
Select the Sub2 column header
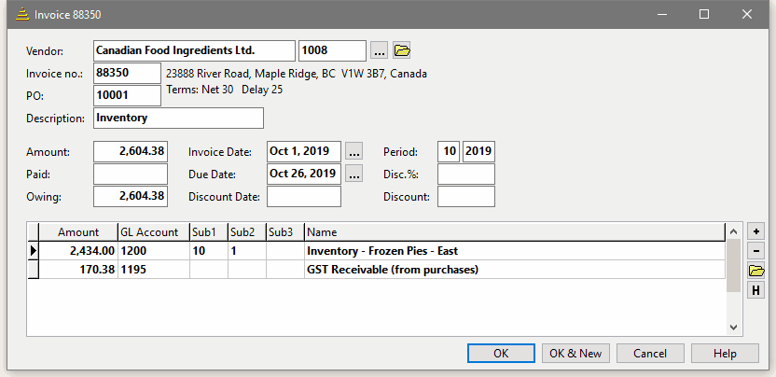point(246,231)
